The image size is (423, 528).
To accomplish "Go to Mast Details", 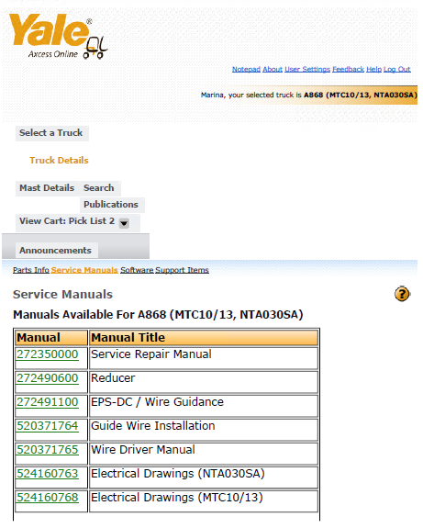I will pyautogui.click(x=47, y=188).
